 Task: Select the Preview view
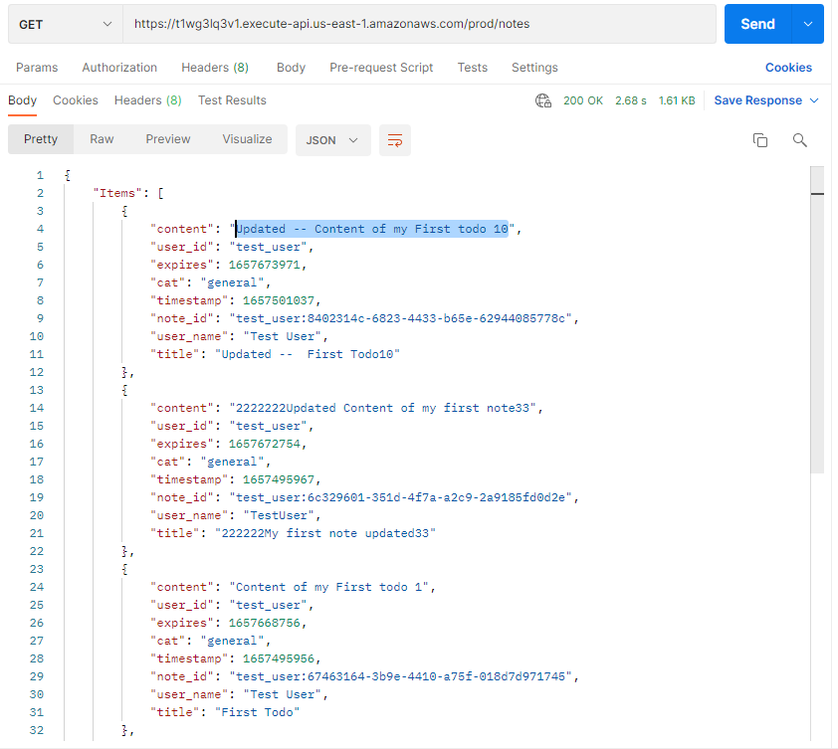click(168, 139)
